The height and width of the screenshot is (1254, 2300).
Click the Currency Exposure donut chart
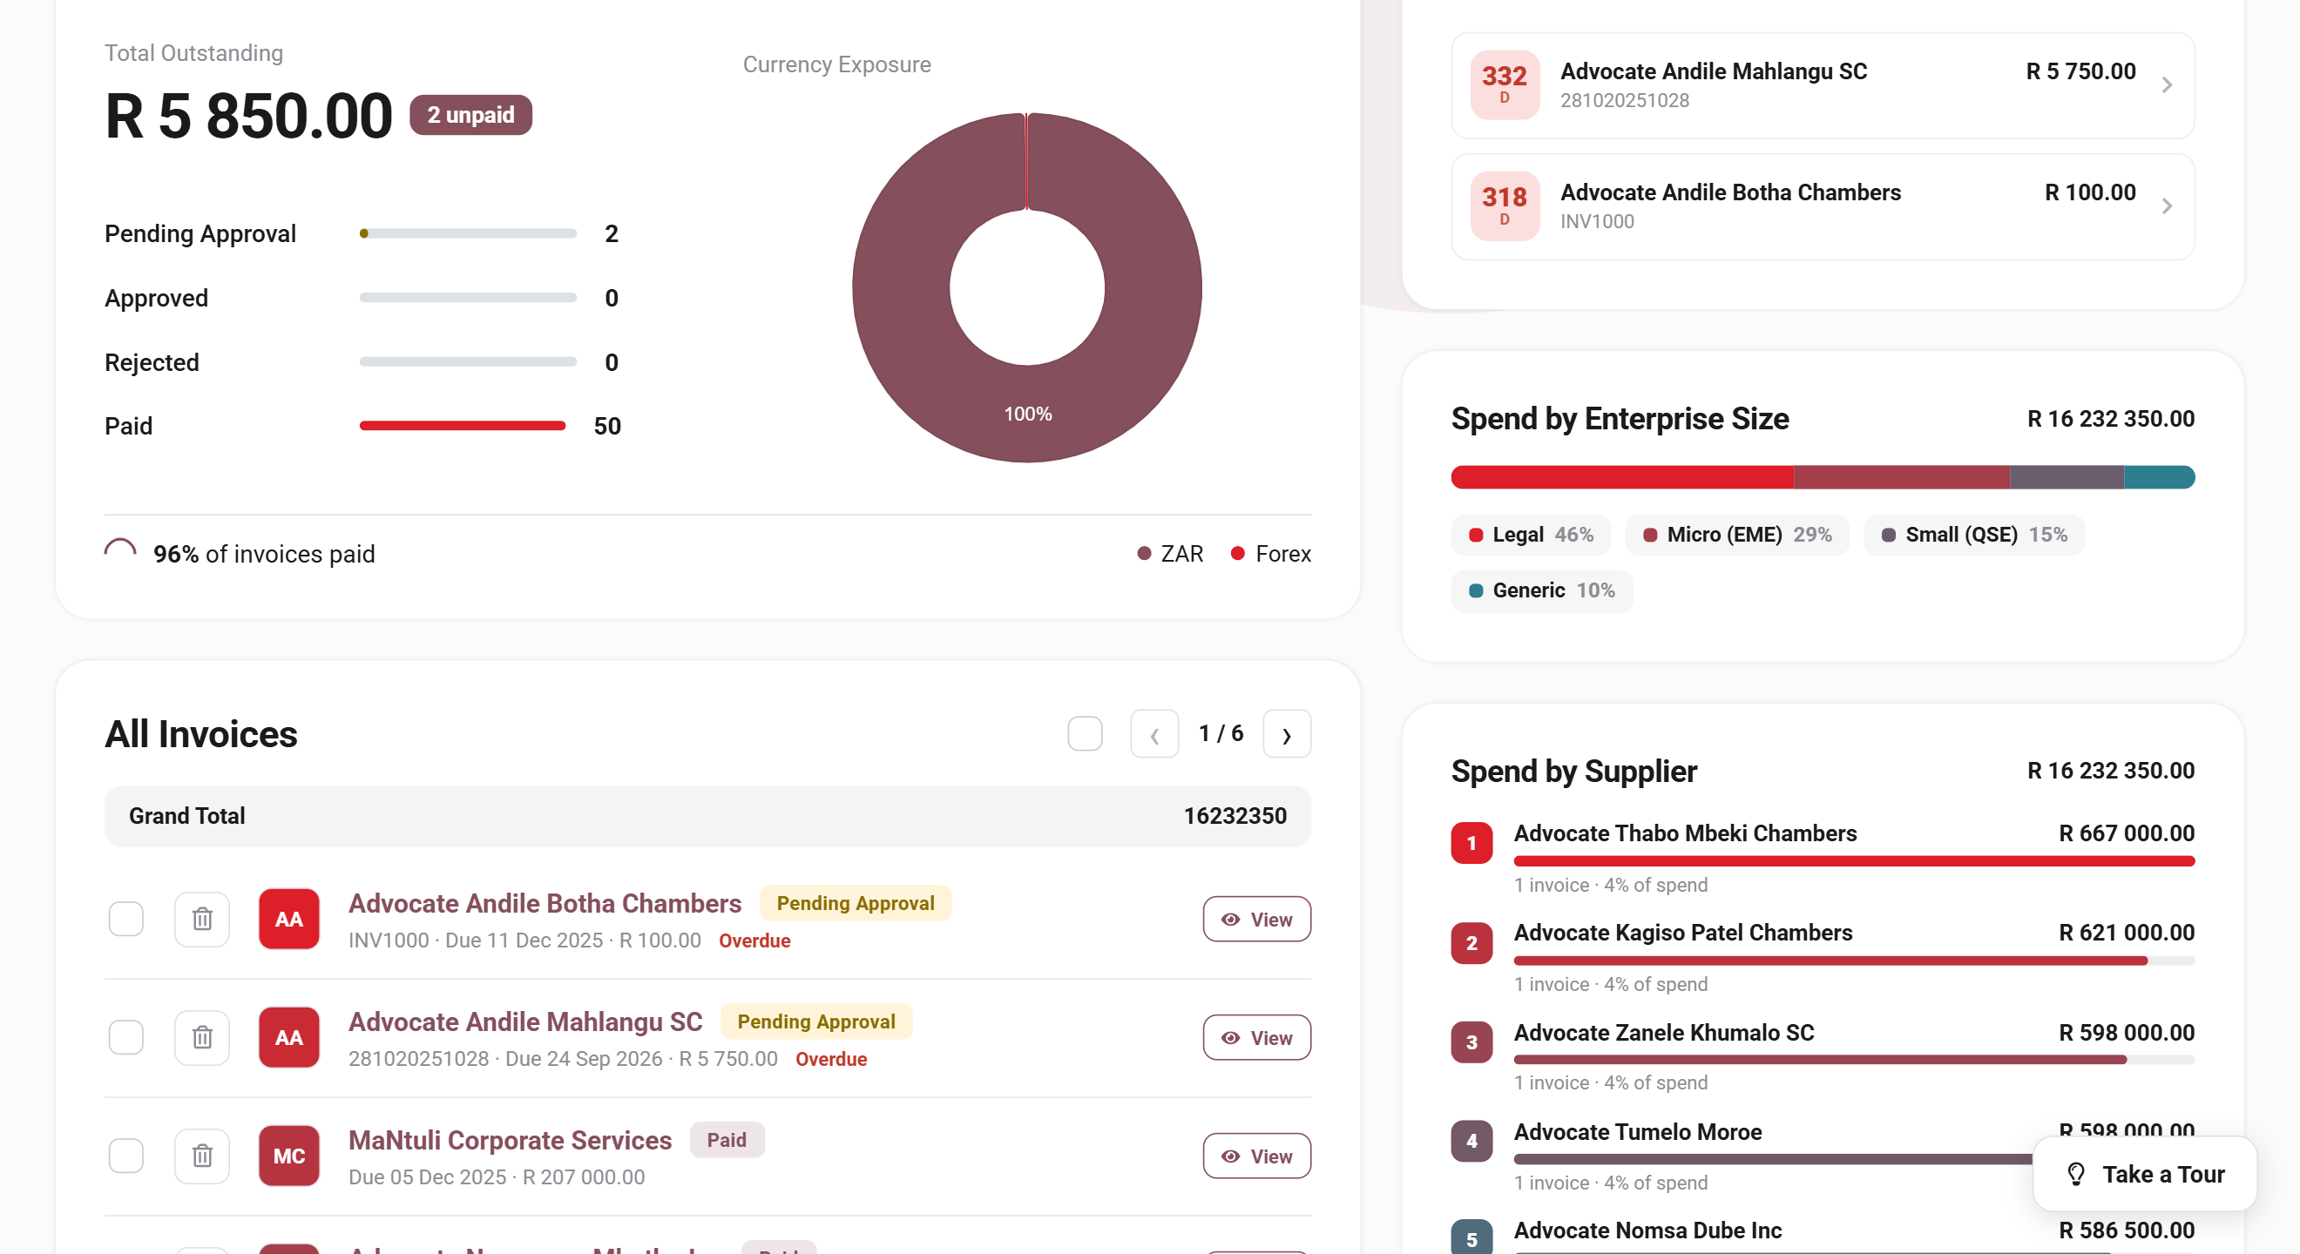coord(1027,287)
